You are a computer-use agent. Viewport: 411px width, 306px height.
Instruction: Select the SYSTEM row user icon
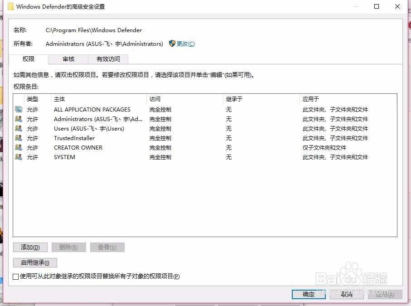(19, 157)
